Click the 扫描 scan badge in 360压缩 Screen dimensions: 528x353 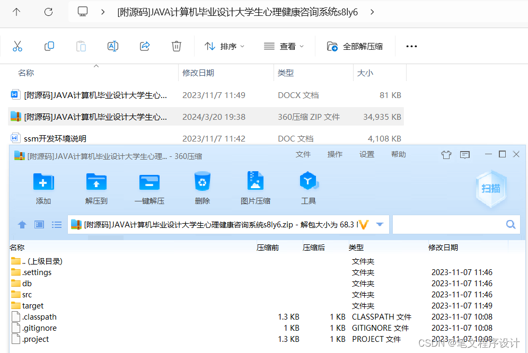tap(491, 189)
